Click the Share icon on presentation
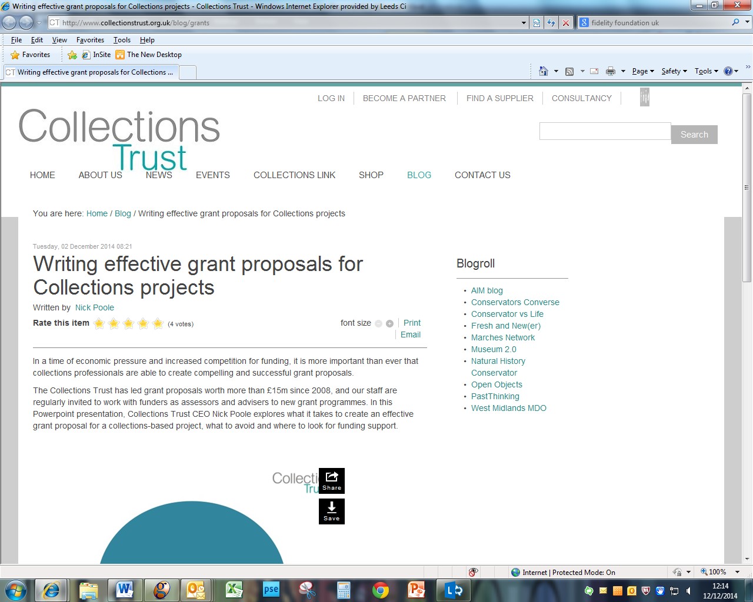753x602 pixels. click(332, 480)
